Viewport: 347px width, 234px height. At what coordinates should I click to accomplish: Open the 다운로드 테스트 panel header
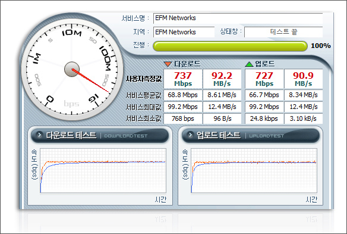[100, 135]
